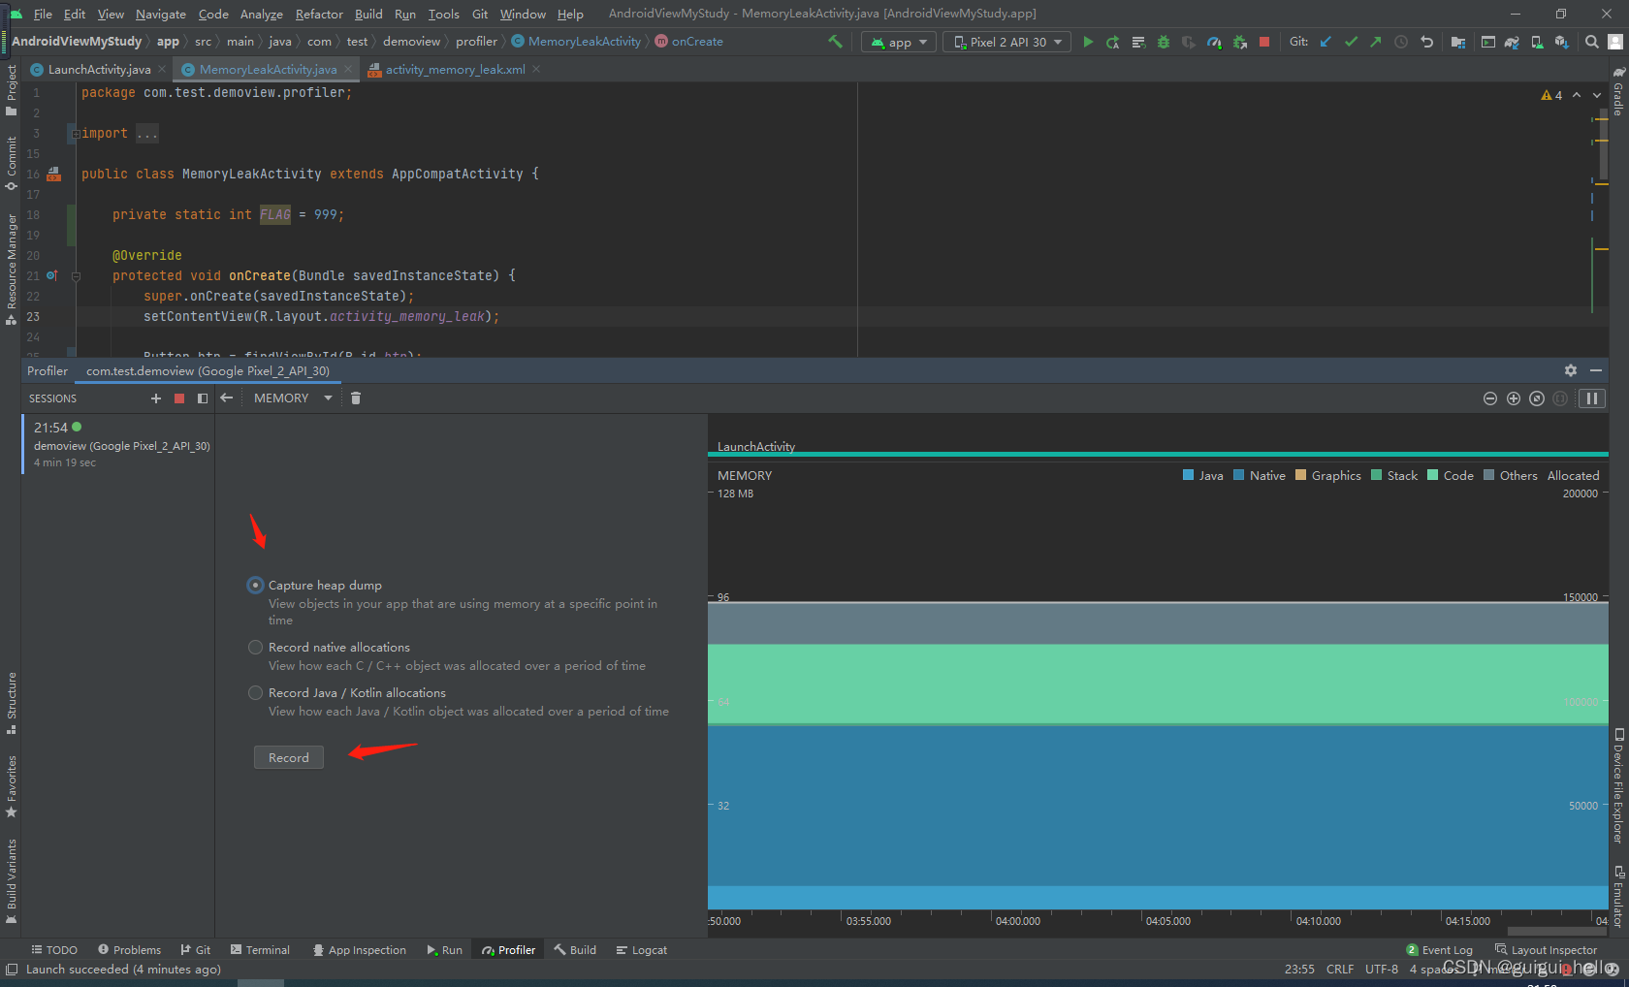This screenshot has height=987, width=1629.
Task: Run the app with the green play button
Action: coord(1088,42)
